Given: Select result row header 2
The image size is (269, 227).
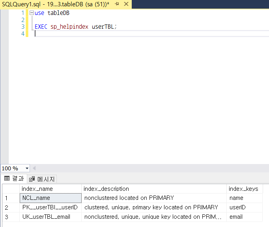Looking at the screenshot, I should [x=11, y=207].
